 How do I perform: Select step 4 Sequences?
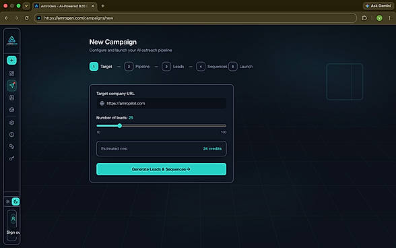pyautogui.click(x=211, y=67)
